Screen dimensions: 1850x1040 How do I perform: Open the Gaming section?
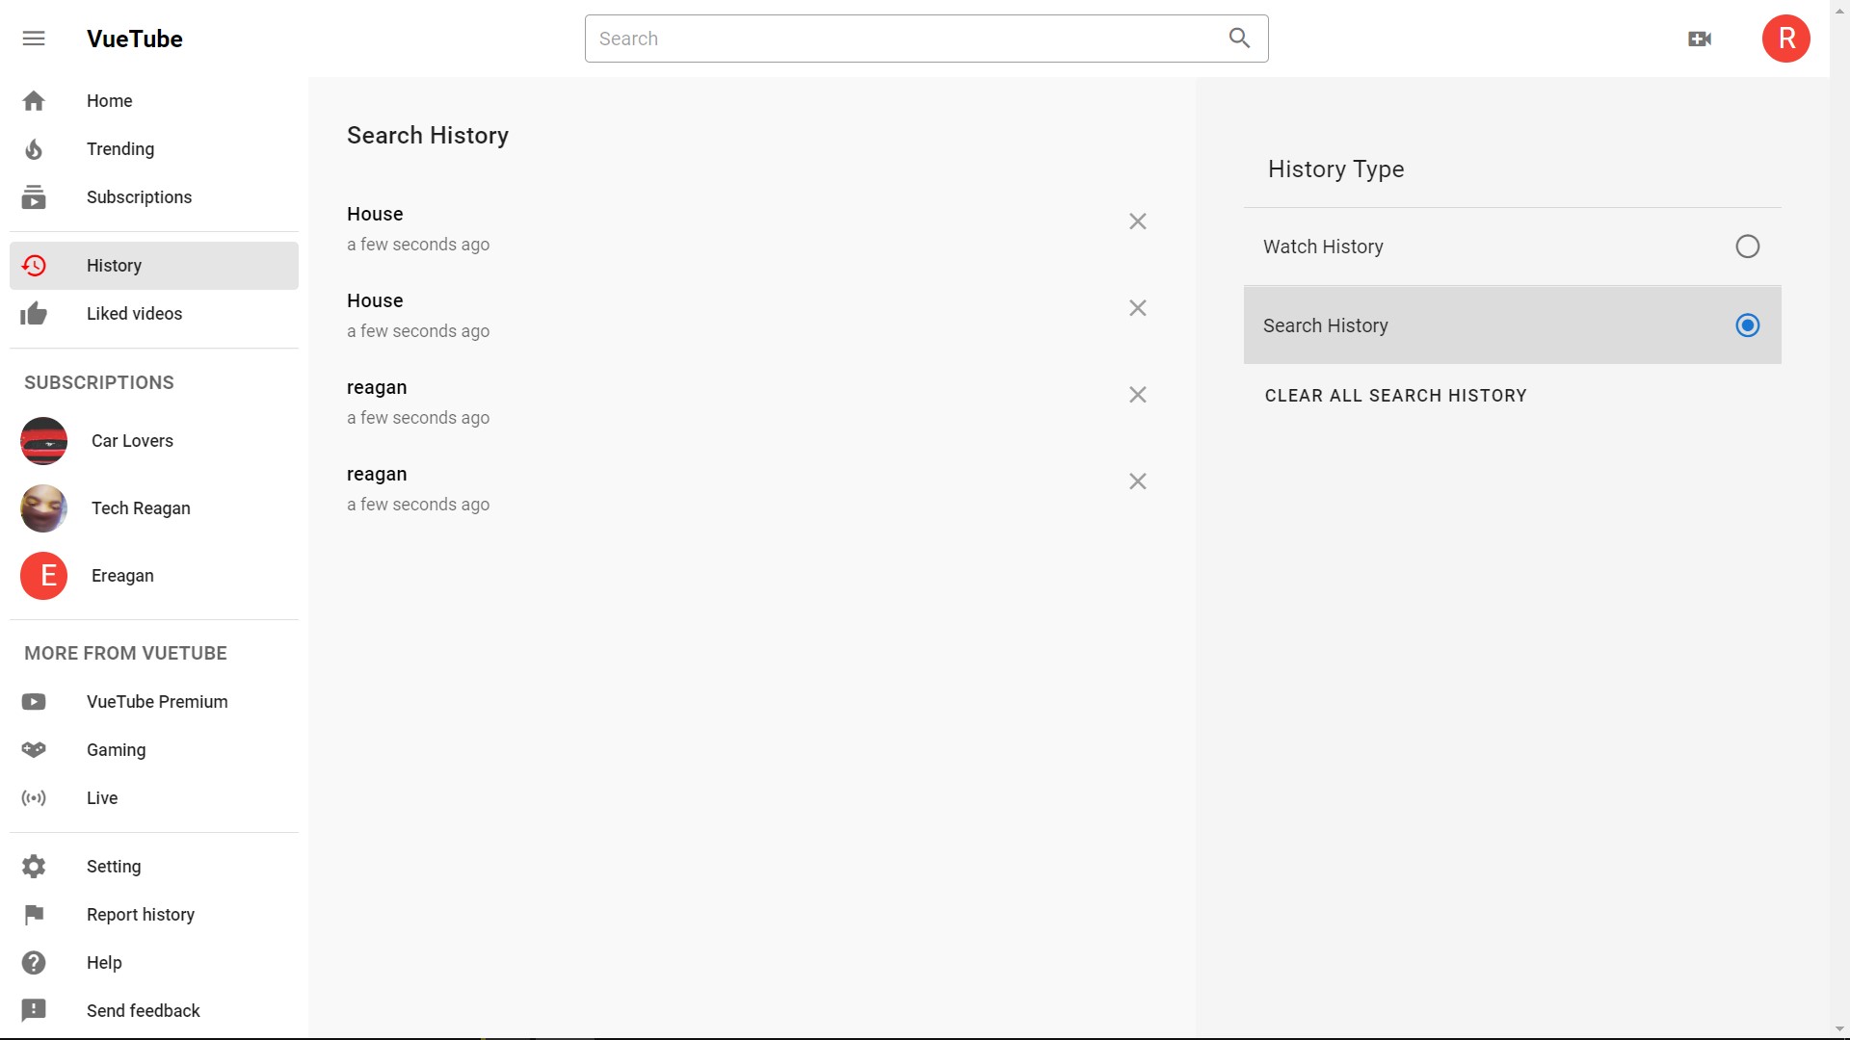(x=116, y=750)
